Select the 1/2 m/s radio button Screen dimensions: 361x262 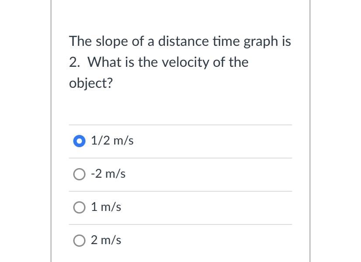click(x=79, y=141)
